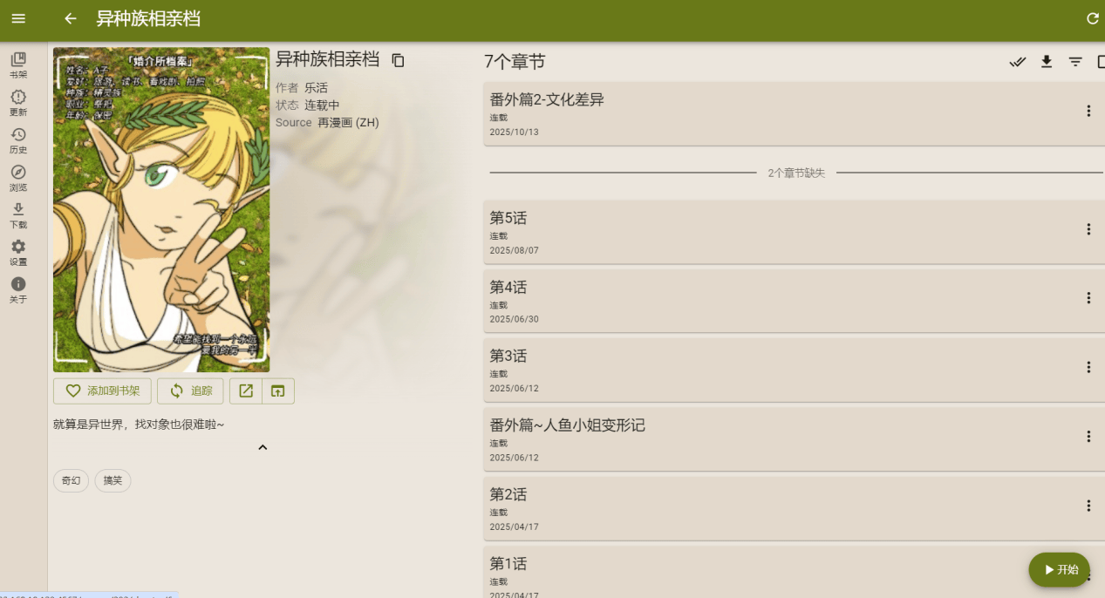Open chapter 第2话
Image resolution: width=1105 pixels, height=598 pixels.
pos(794,508)
